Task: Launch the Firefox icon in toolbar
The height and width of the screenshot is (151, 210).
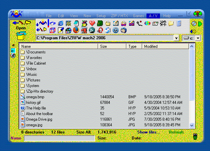Action: click(76, 30)
